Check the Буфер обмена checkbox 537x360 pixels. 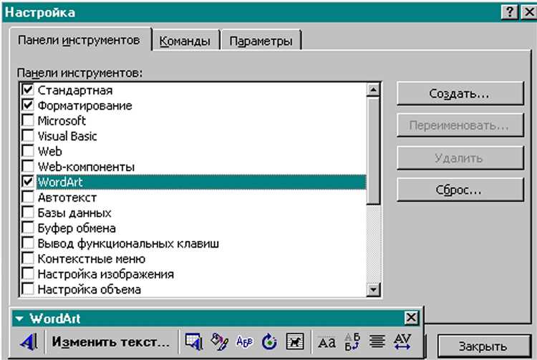[x=27, y=228]
